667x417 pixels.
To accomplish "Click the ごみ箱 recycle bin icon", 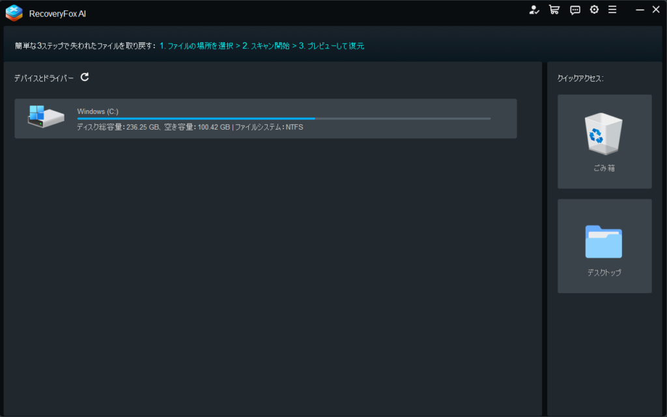I will tap(604, 133).
